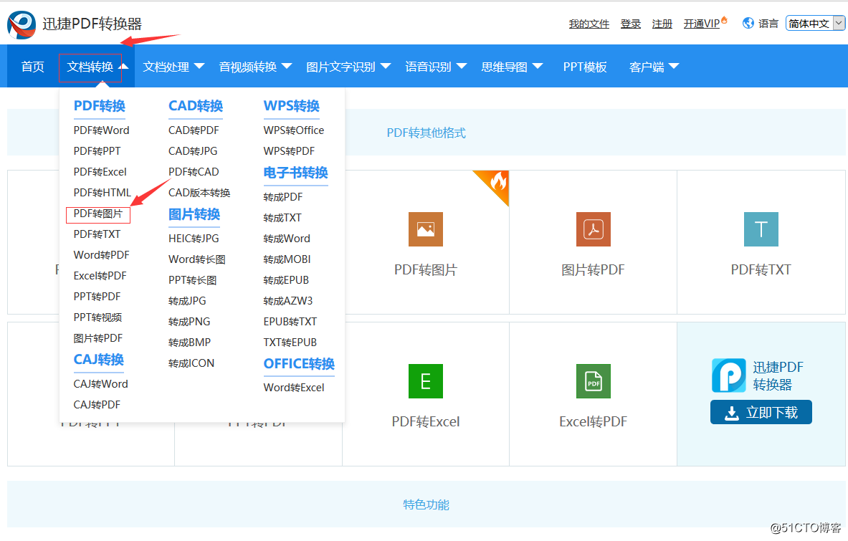Open the PDF转图片 orange tile icon
Screen dimensions: 848x541
coord(426,229)
